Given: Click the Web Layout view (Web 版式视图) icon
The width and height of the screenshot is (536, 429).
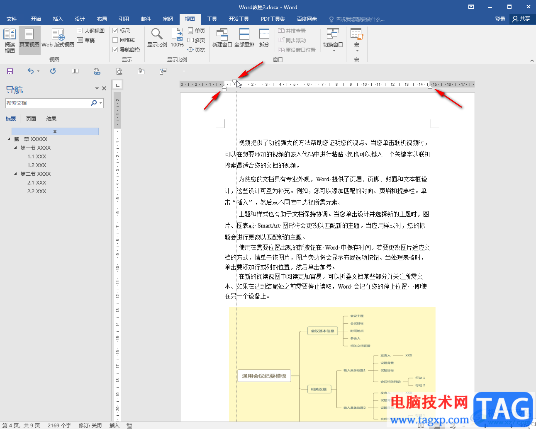Looking at the screenshot, I should 58,38.
